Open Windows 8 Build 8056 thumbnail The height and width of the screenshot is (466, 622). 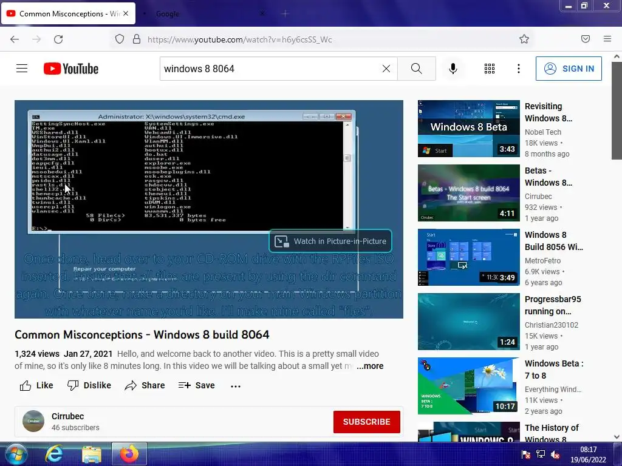pyautogui.click(x=468, y=257)
